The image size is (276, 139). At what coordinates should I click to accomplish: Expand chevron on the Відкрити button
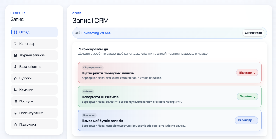pos(254,73)
